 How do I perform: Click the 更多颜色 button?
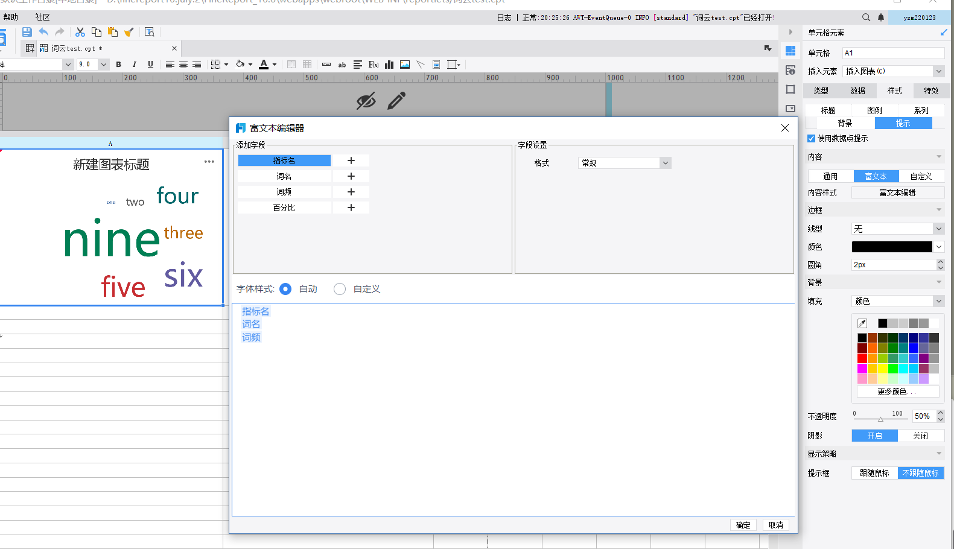[x=897, y=392]
